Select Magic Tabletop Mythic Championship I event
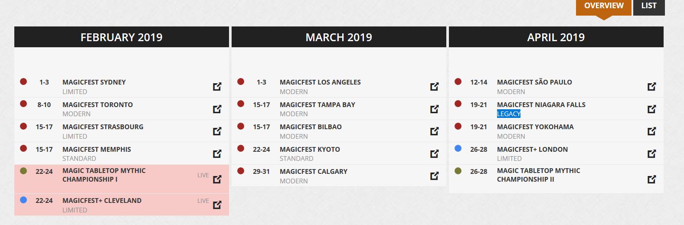This screenshot has width=684, height=225. pos(104,175)
